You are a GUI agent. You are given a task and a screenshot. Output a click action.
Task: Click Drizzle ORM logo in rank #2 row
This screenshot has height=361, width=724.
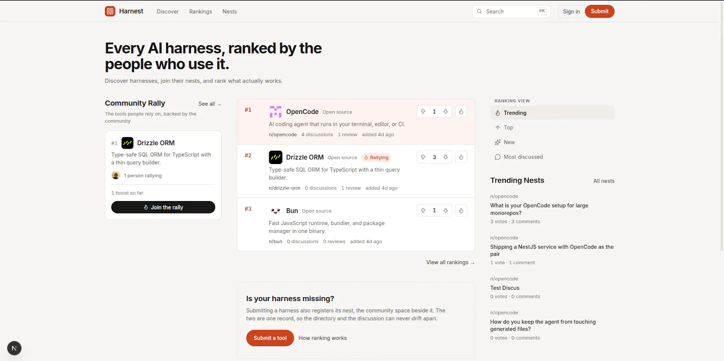pos(276,157)
